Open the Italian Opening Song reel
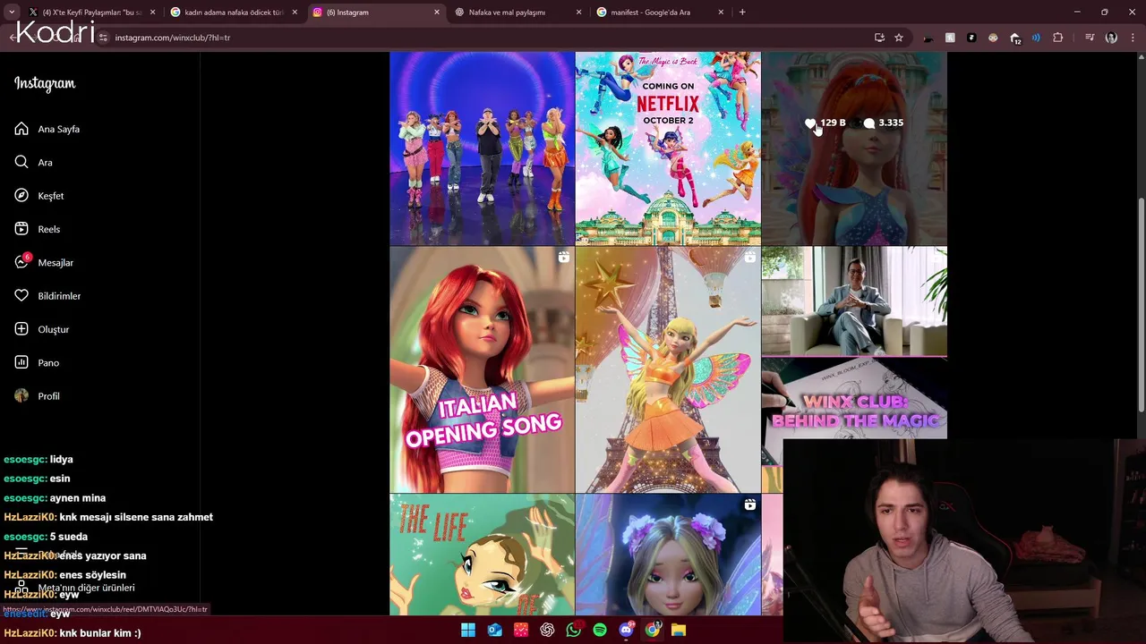Image resolution: width=1146 pixels, height=644 pixels. pyautogui.click(x=482, y=369)
